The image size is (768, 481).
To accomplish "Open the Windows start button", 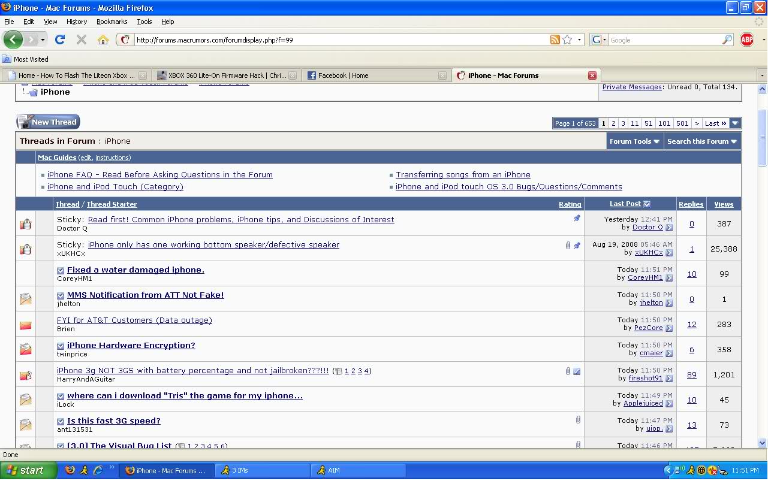I will (x=28, y=470).
